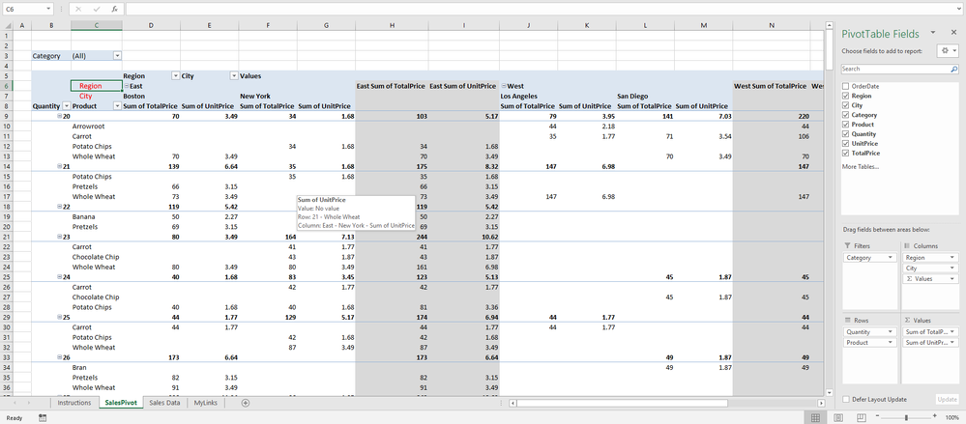This screenshot has width=966, height=424.
Task: Check the OrderDate field checkbox
Action: point(846,87)
